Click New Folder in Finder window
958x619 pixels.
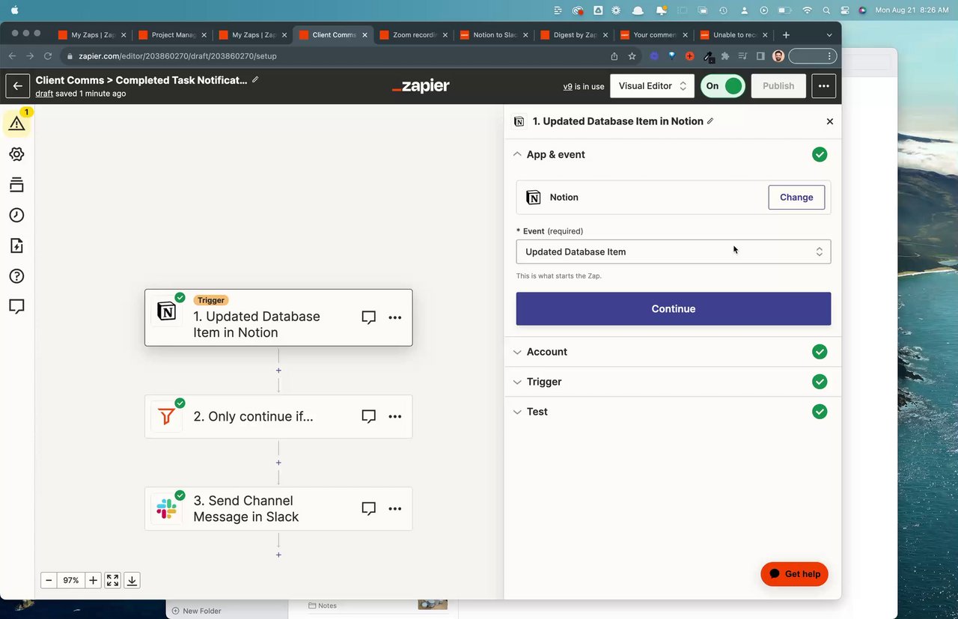coord(197,611)
